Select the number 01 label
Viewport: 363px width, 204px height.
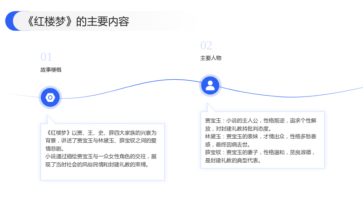click(x=46, y=57)
